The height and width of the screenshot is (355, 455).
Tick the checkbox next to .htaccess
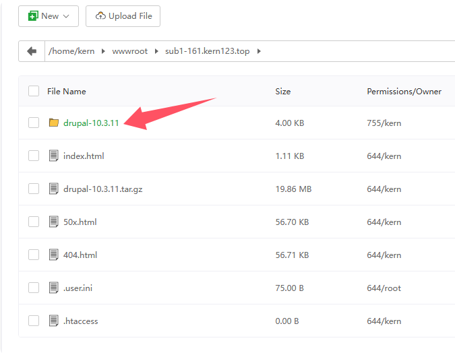click(x=34, y=321)
